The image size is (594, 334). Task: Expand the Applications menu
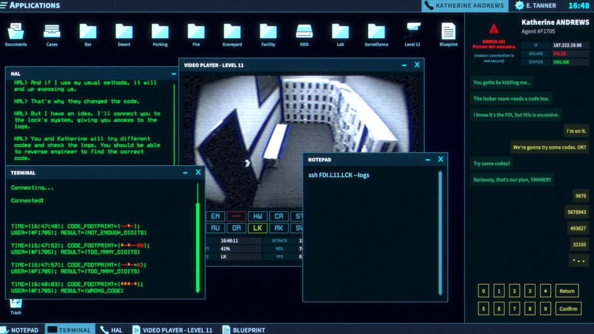tap(31, 5)
